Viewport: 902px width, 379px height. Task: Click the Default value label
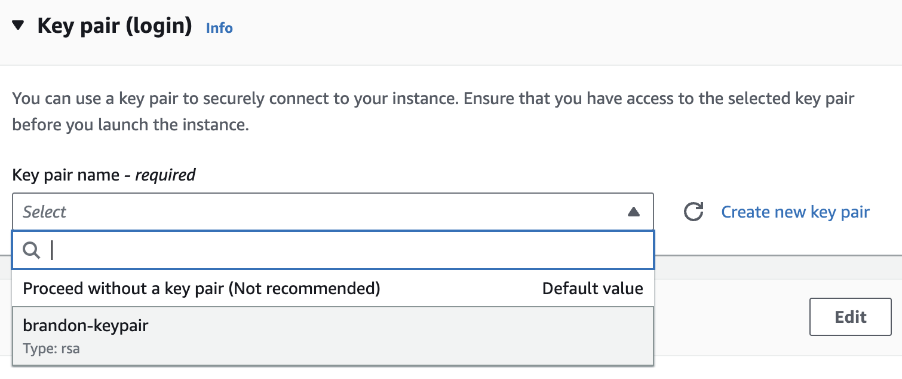click(x=593, y=289)
